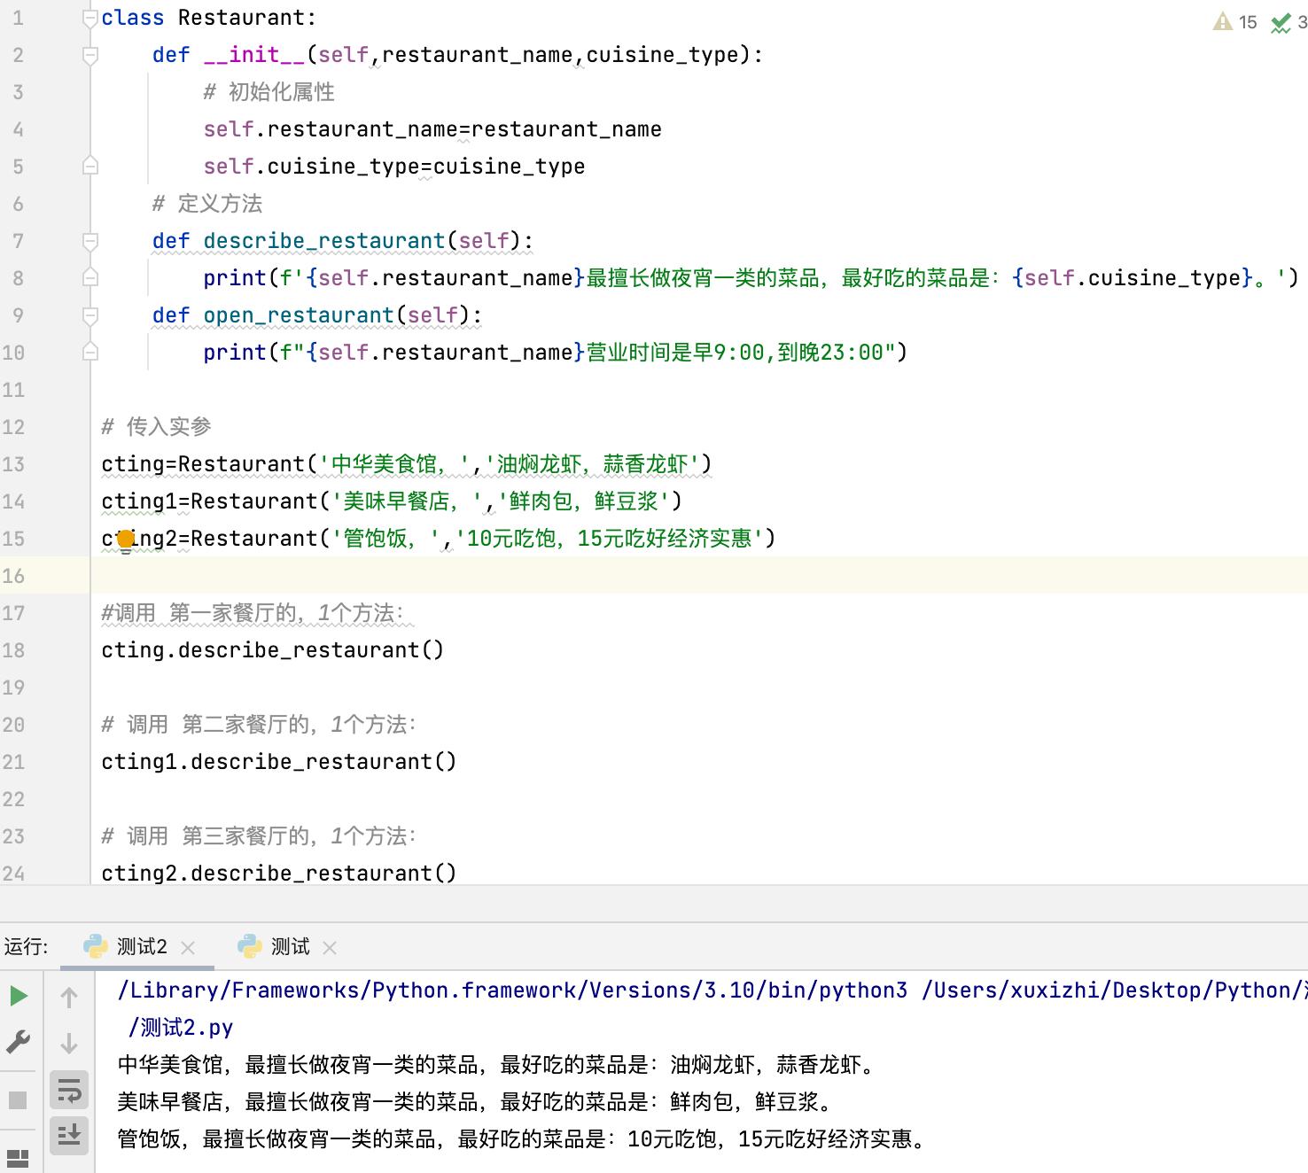This screenshot has width=1308, height=1173.
Task: Navigate up the stack trace with up arrow
Action: coord(69,997)
